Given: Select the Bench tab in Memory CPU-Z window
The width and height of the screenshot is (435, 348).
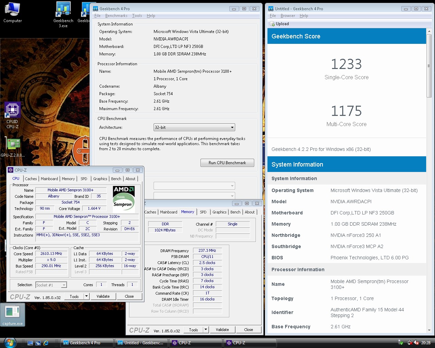Looking at the screenshot, I should (236, 212).
